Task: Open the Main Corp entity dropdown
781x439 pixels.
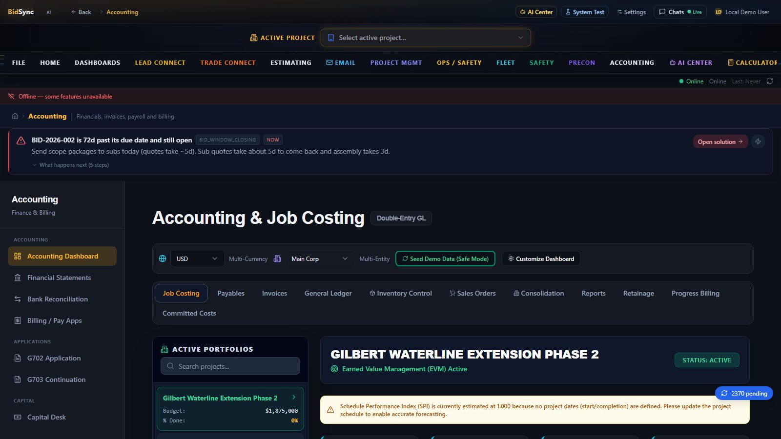Action: pyautogui.click(x=320, y=259)
